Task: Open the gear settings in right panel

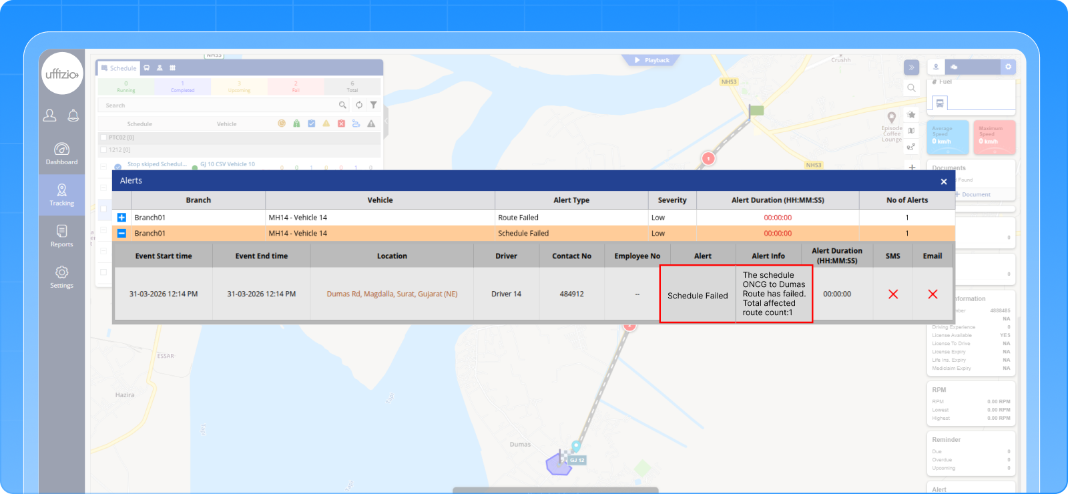Action: pos(1009,67)
